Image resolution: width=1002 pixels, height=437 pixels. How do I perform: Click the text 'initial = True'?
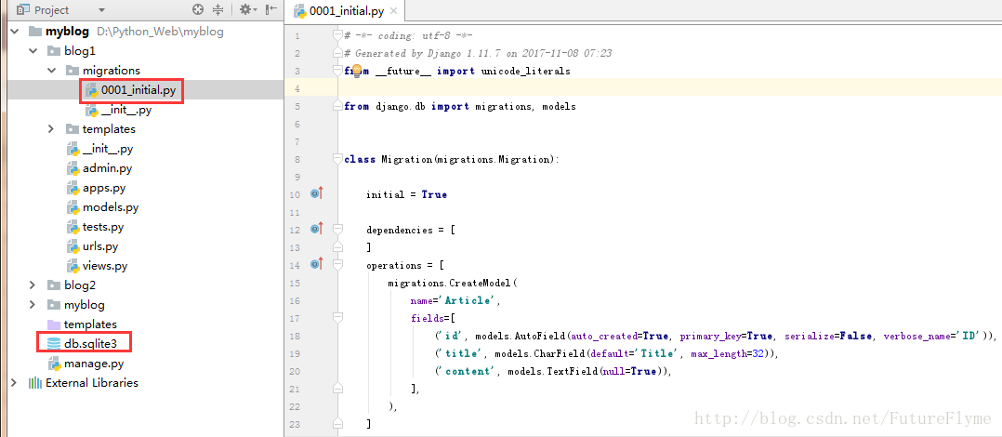[x=406, y=194]
